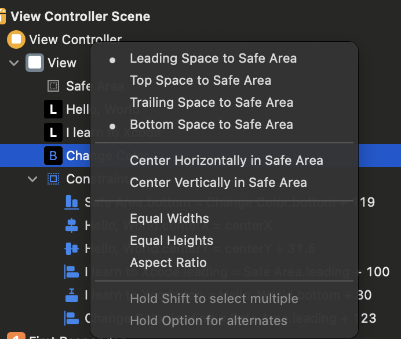Click the Safe Area outline icon

pyautogui.click(x=53, y=86)
